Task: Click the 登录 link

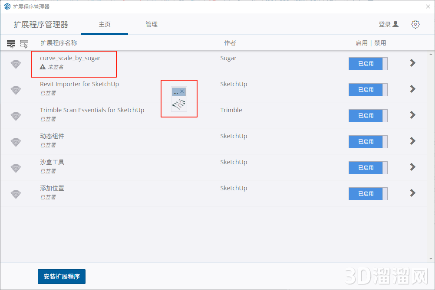Action: pyautogui.click(x=385, y=24)
